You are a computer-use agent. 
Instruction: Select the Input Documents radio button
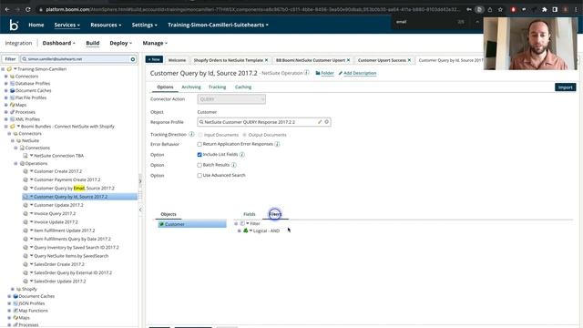point(200,135)
